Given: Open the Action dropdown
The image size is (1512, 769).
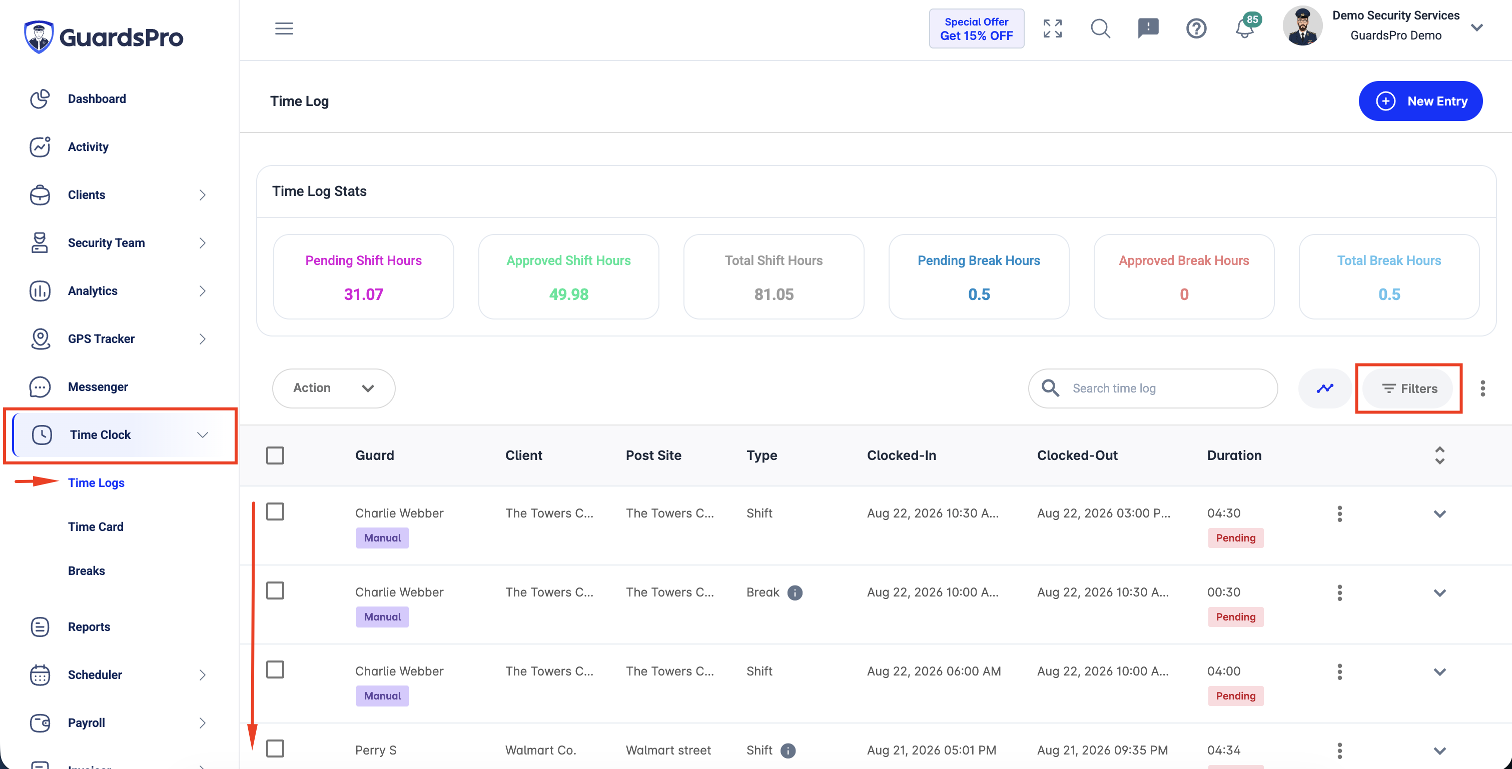Looking at the screenshot, I should point(333,388).
